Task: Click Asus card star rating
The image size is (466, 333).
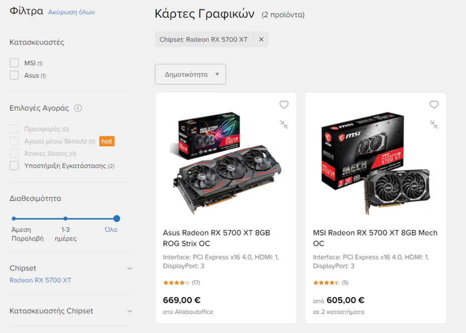Action: point(176,282)
